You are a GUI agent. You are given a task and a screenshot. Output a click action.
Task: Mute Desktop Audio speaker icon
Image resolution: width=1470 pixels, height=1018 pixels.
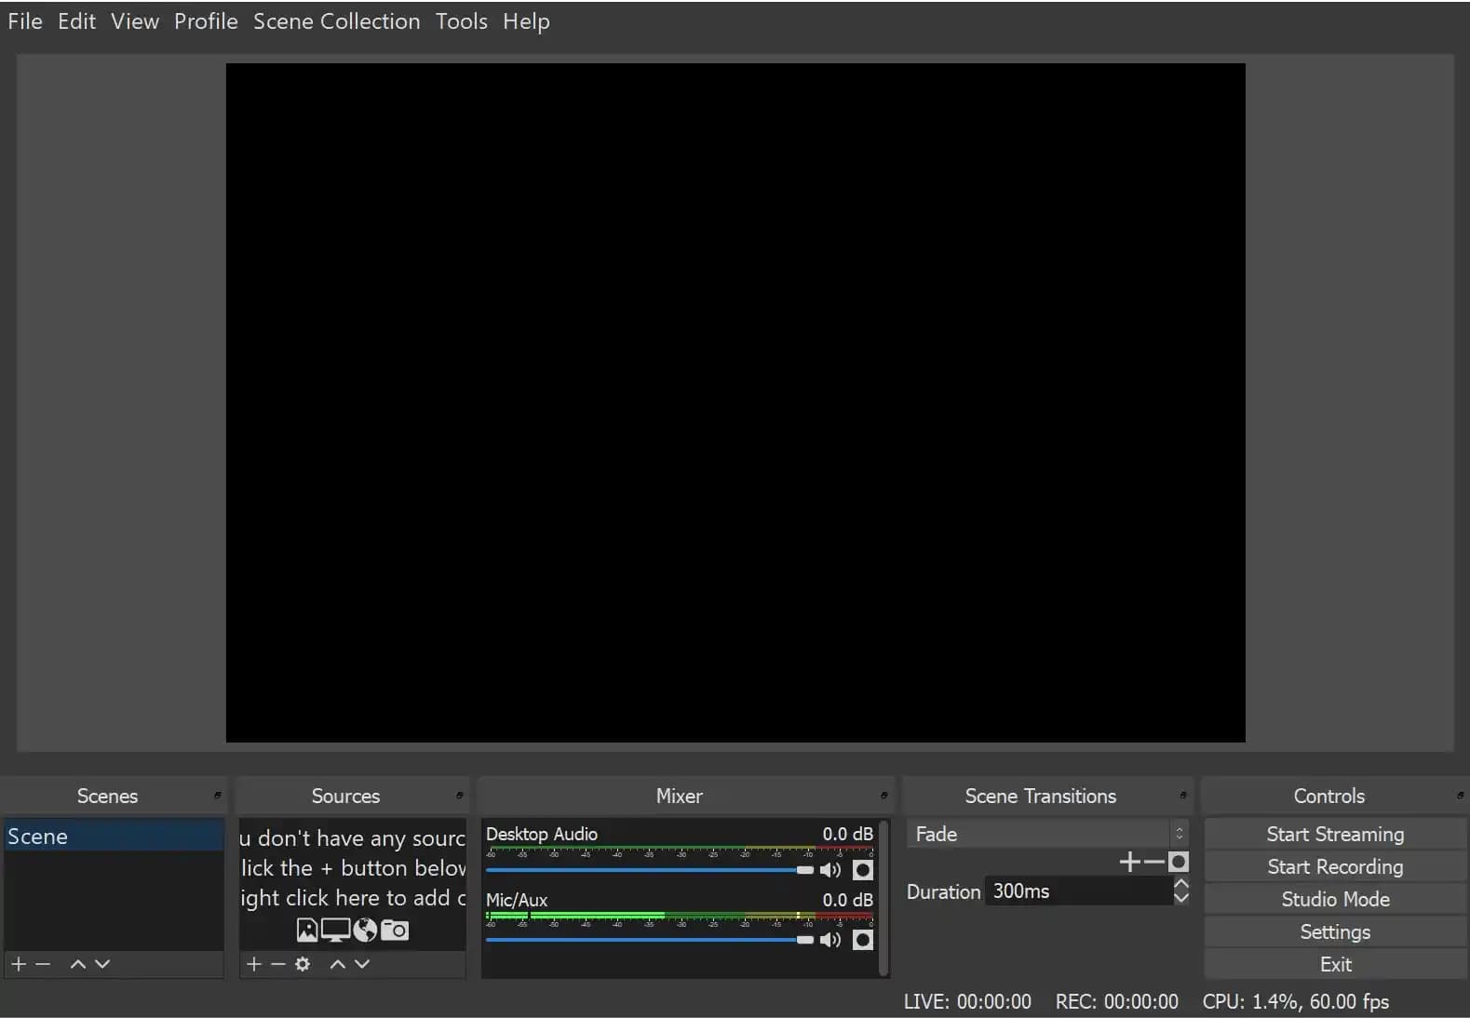(x=829, y=870)
